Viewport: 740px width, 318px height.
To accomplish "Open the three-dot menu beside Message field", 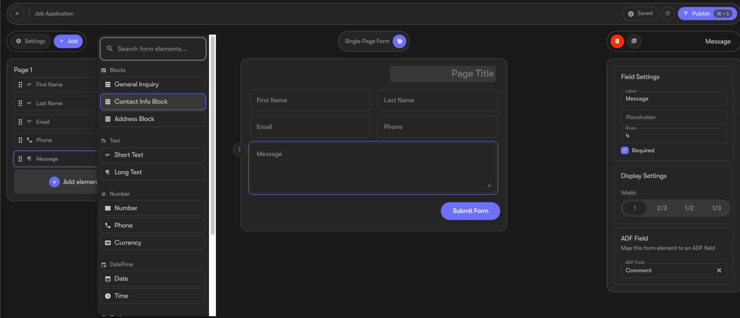I will 240,149.
